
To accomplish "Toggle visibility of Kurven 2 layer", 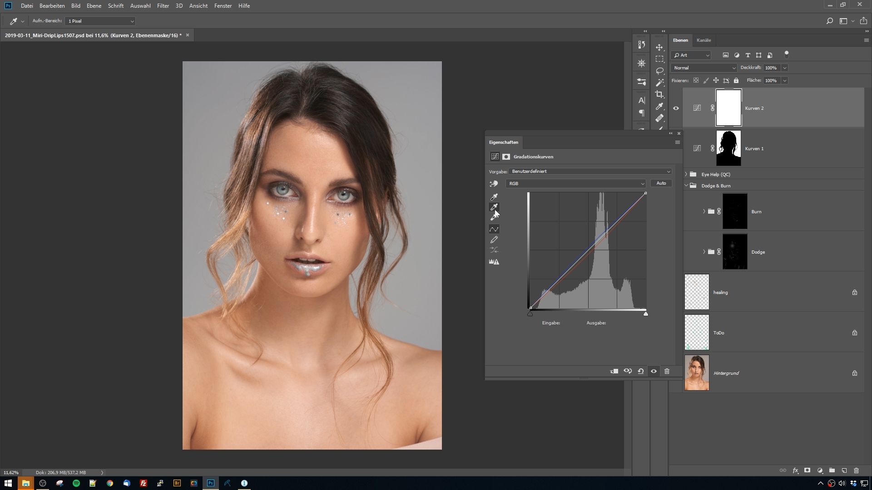I will click(x=676, y=108).
